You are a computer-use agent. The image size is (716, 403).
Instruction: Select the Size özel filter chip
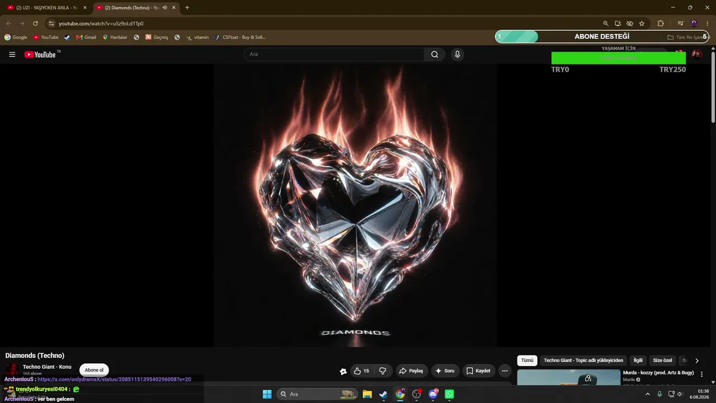tap(662, 360)
